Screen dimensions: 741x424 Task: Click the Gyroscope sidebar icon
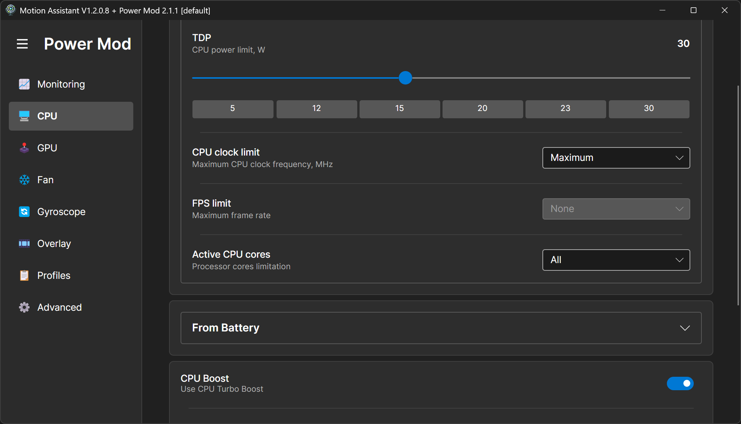(x=24, y=212)
